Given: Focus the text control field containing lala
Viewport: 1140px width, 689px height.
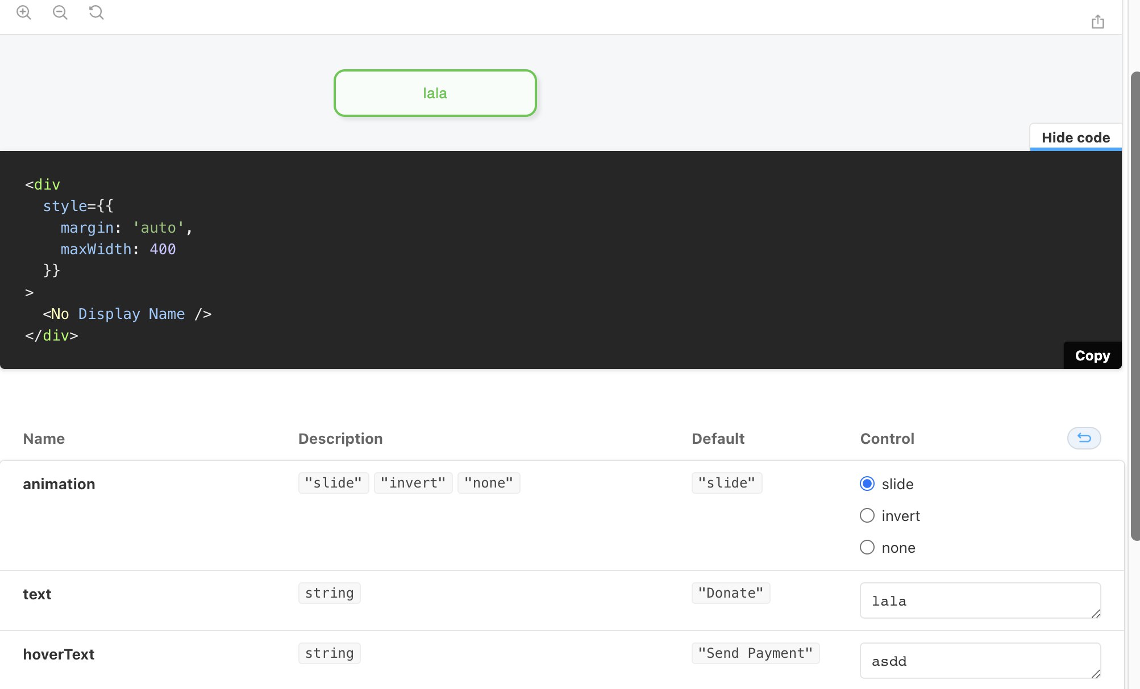Looking at the screenshot, I should pos(972,600).
